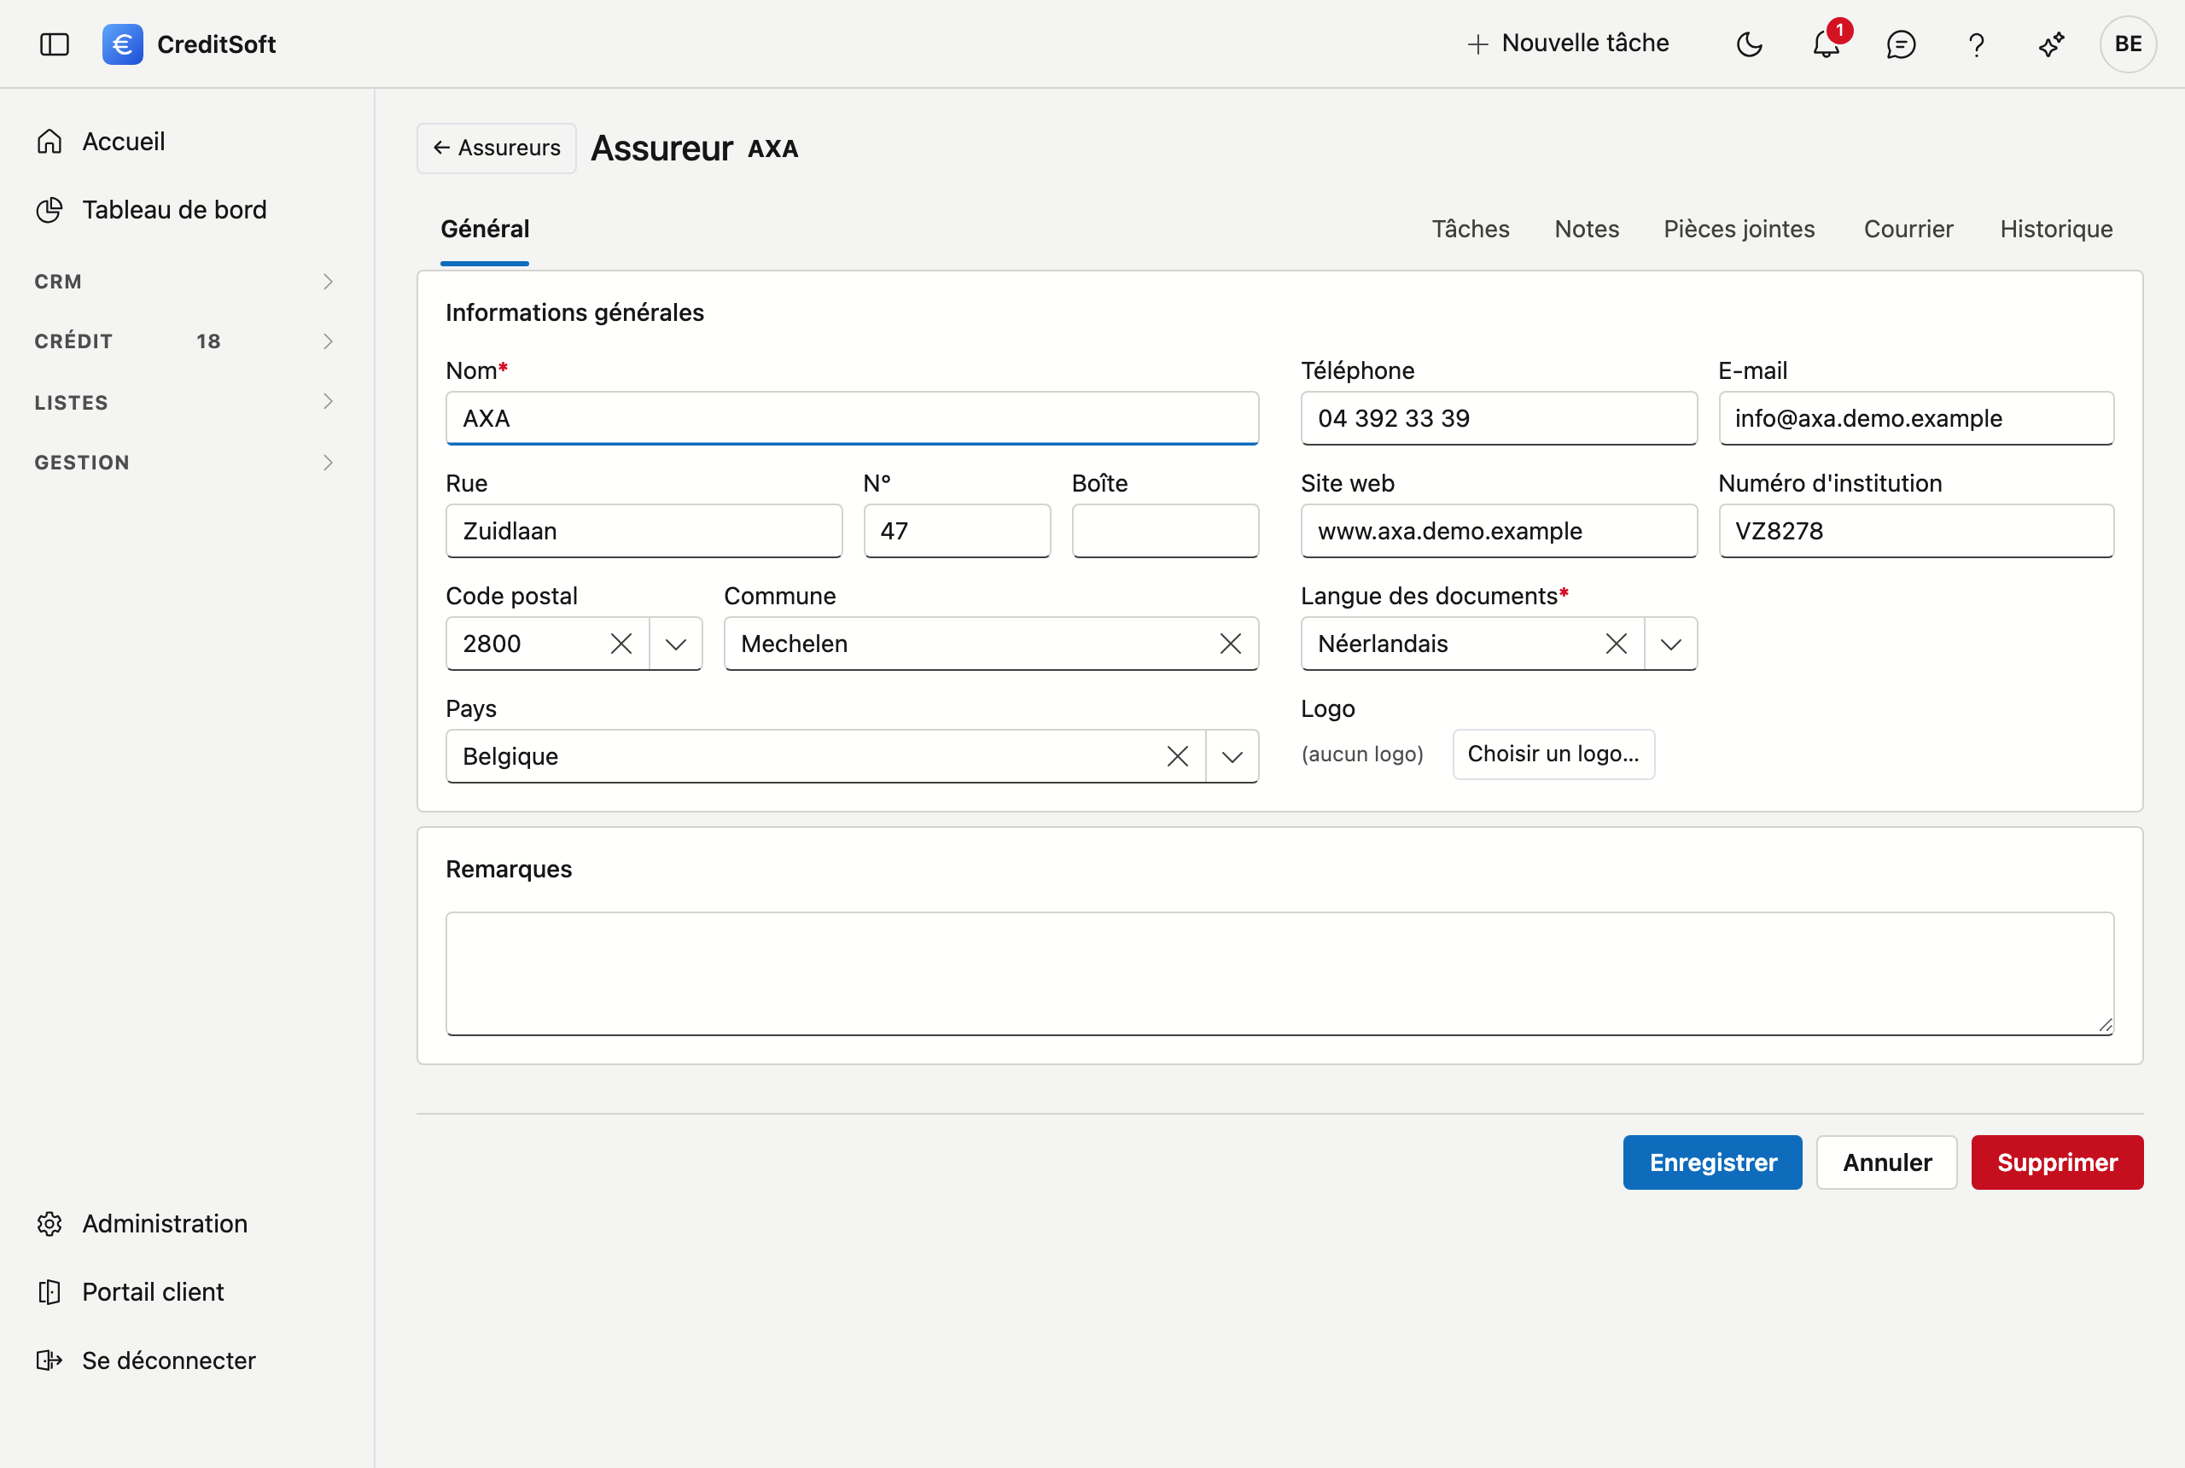2185x1468 pixels.
Task: Click the Portail client icon
Action: coord(50,1292)
